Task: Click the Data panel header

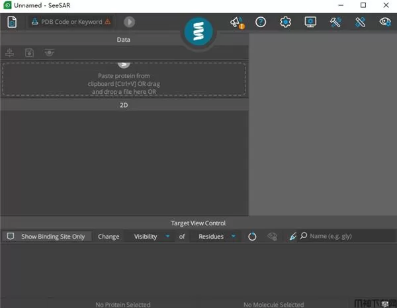Action: click(x=124, y=40)
